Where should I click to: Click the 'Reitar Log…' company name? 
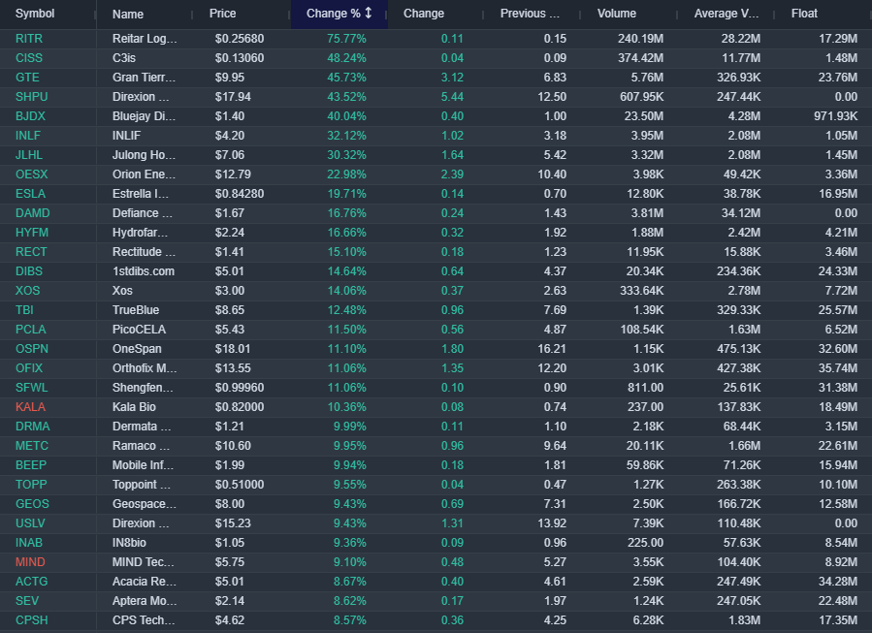pyautogui.click(x=145, y=39)
